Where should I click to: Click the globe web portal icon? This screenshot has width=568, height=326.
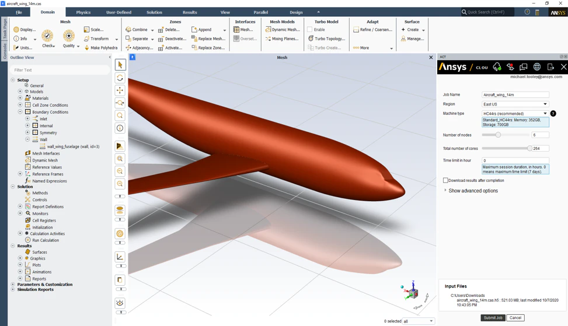pyautogui.click(x=537, y=67)
